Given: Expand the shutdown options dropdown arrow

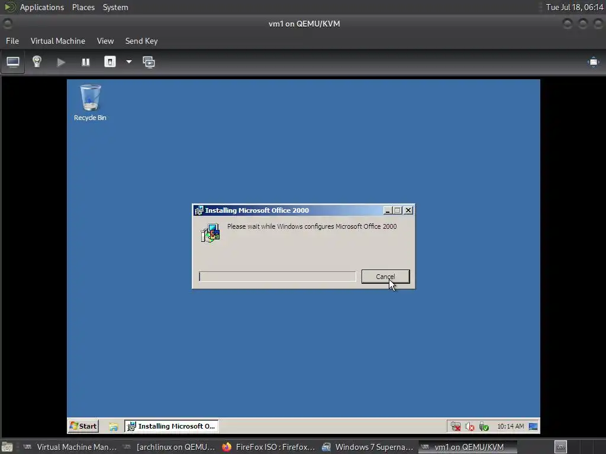Looking at the screenshot, I should [128, 61].
